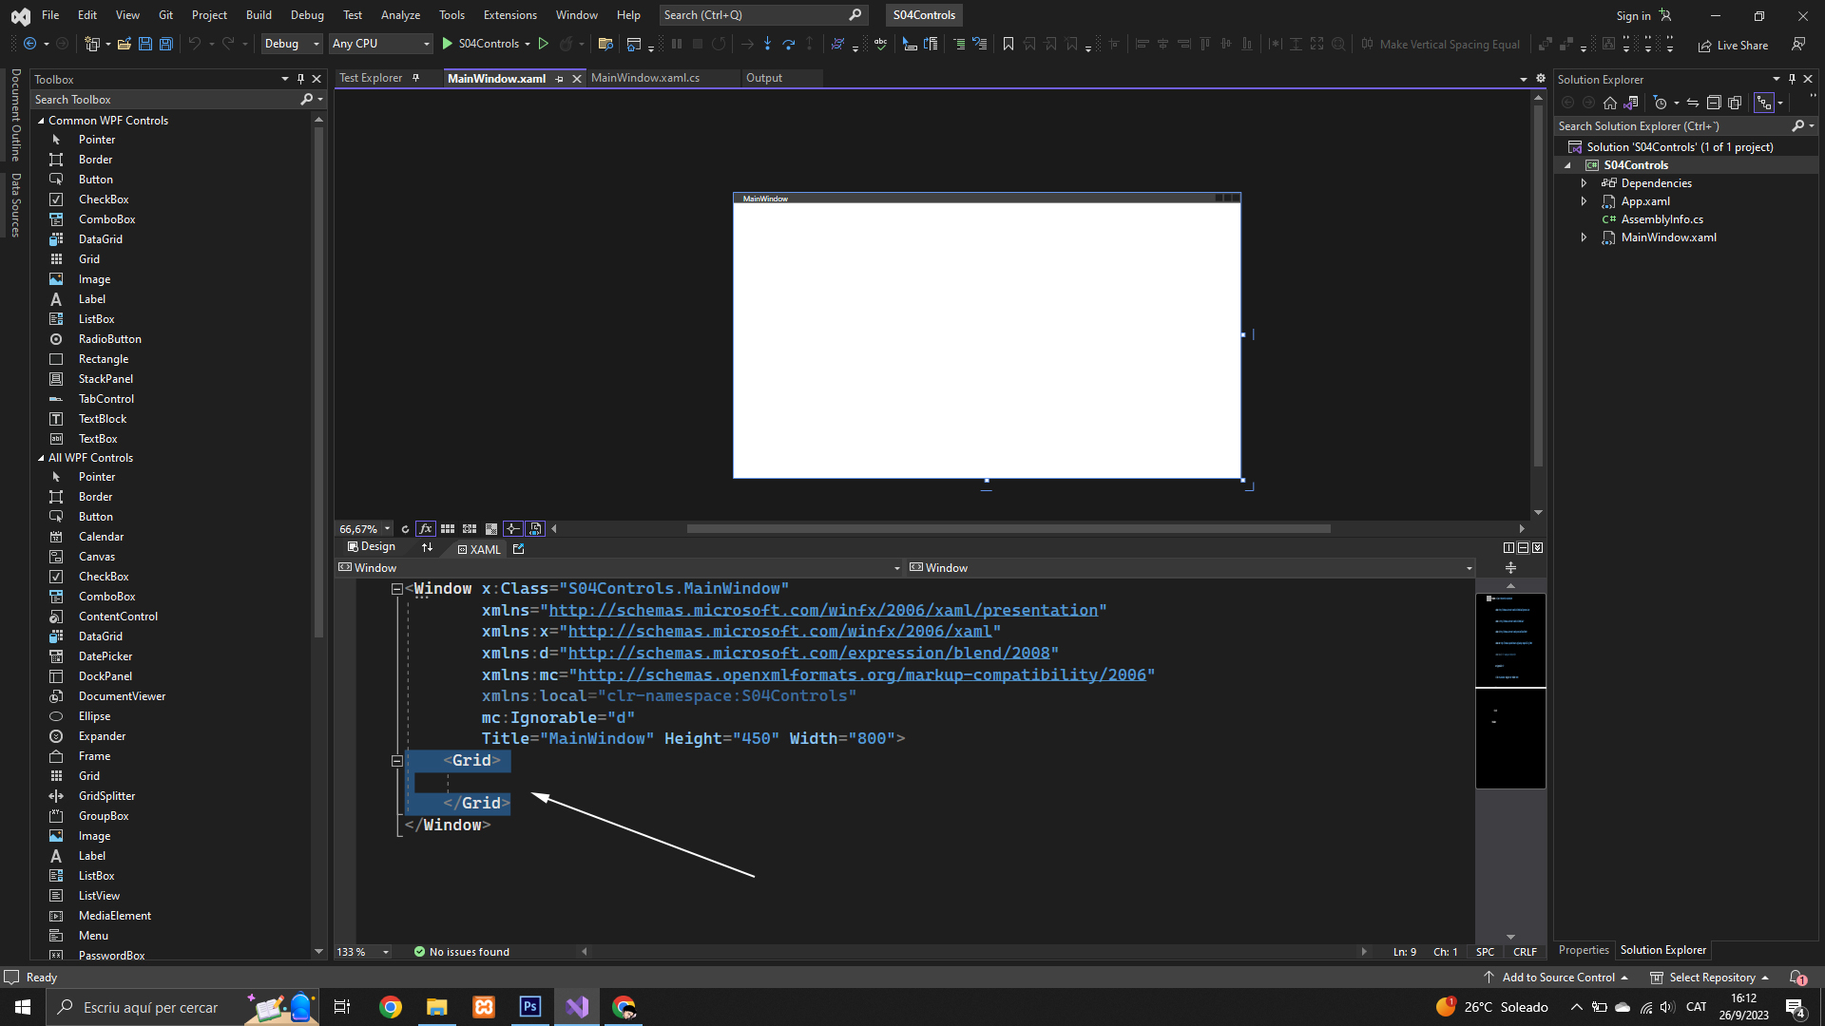Switch to the MainWindow.xaml.cs tab

(x=644, y=78)
